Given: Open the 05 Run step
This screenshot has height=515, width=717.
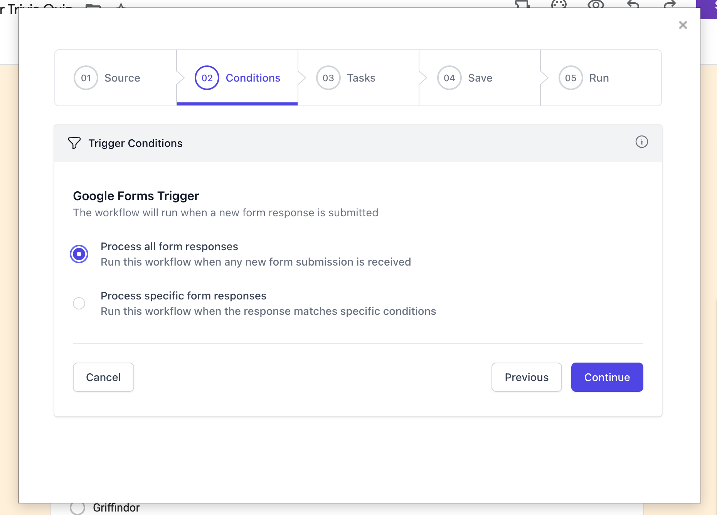Looking at the screenshot, I should [x=601, y=78].
